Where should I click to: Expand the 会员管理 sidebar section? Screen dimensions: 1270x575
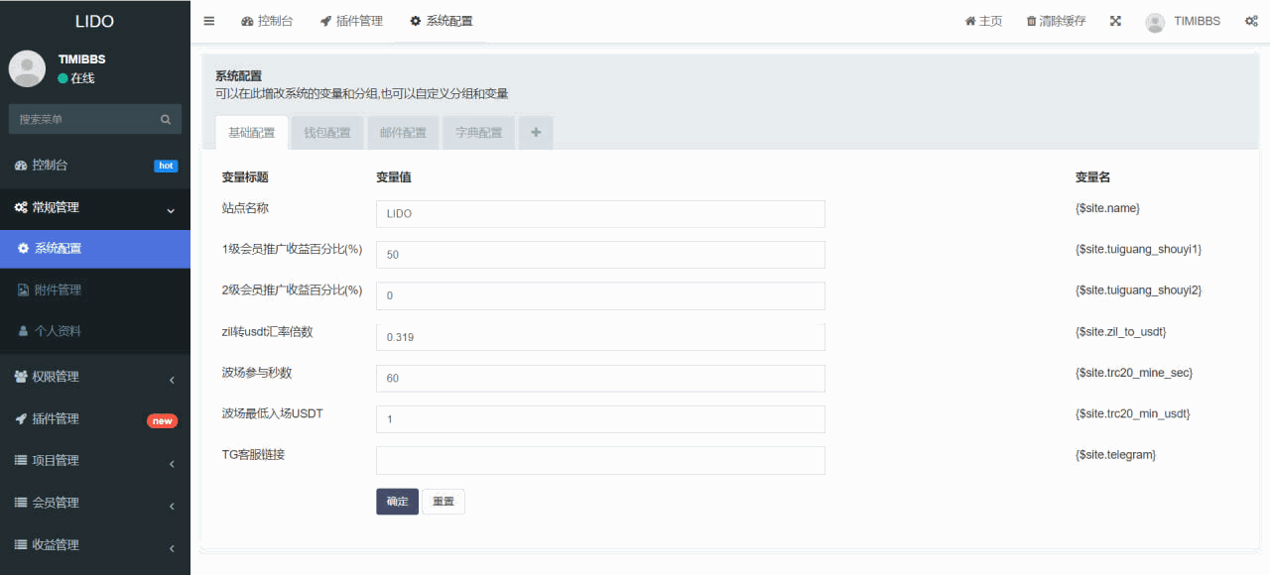(95, 502)
